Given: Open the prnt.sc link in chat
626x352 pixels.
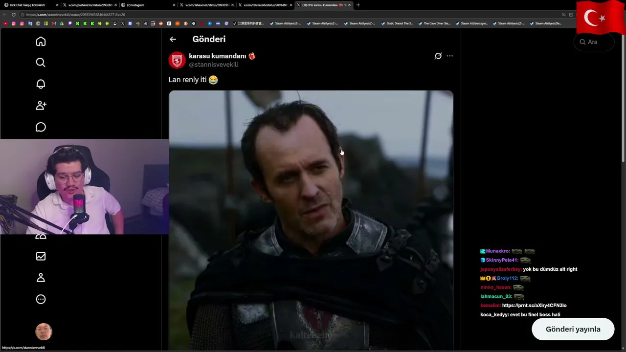Looking at the screenshot, I should (x=534, y=306).
